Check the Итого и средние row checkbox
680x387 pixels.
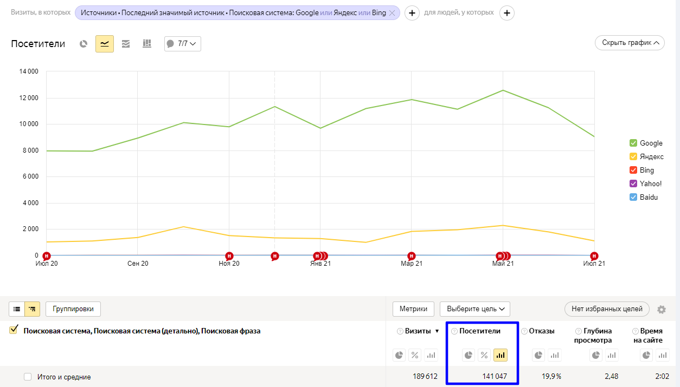[x=28, y=377]
